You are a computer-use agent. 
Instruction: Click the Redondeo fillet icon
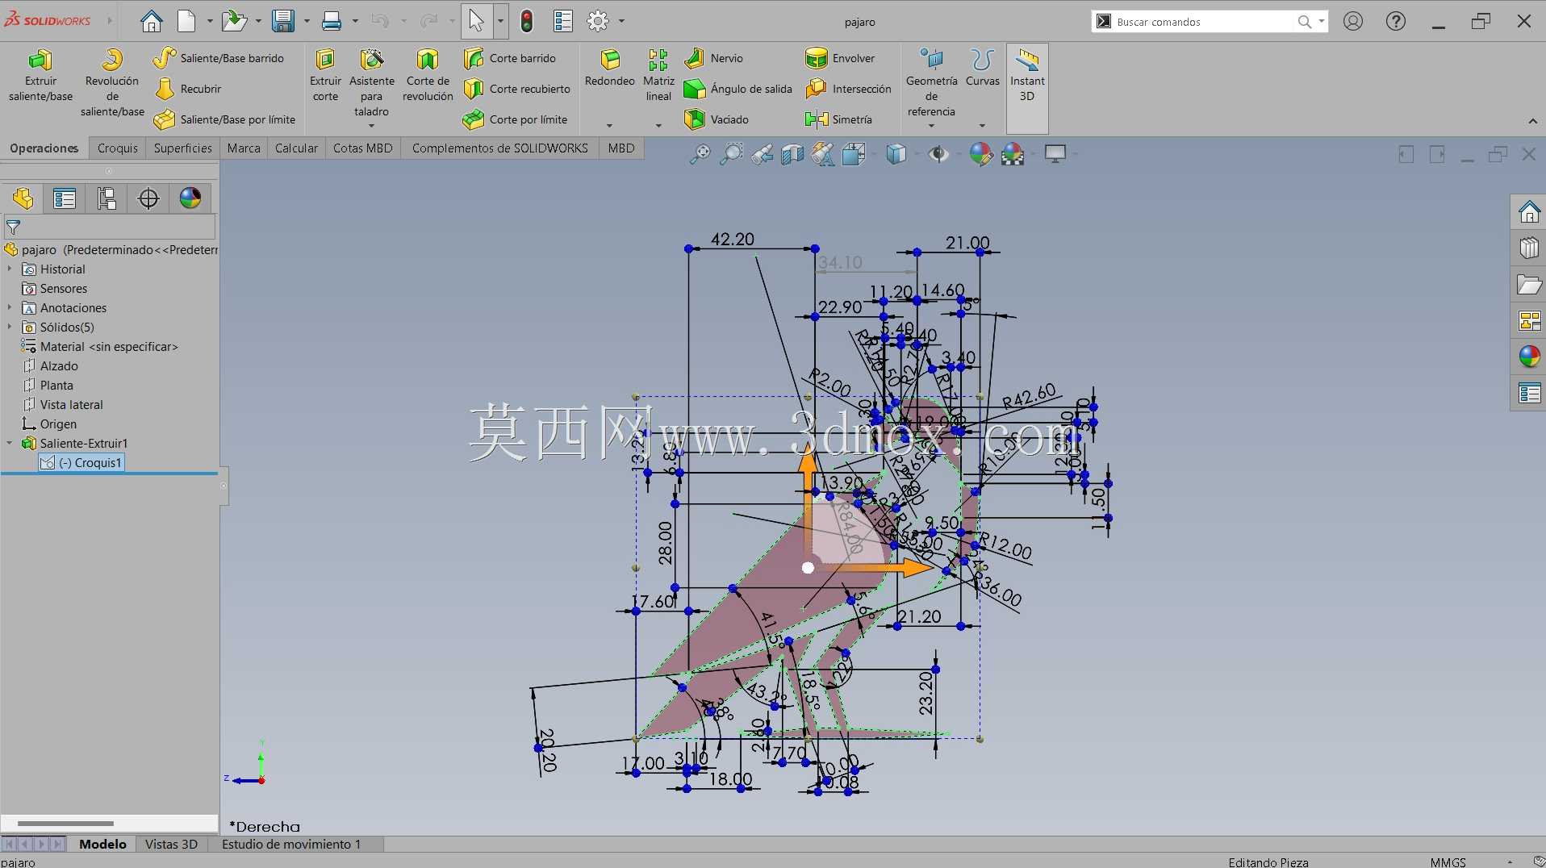click(610, 60)
